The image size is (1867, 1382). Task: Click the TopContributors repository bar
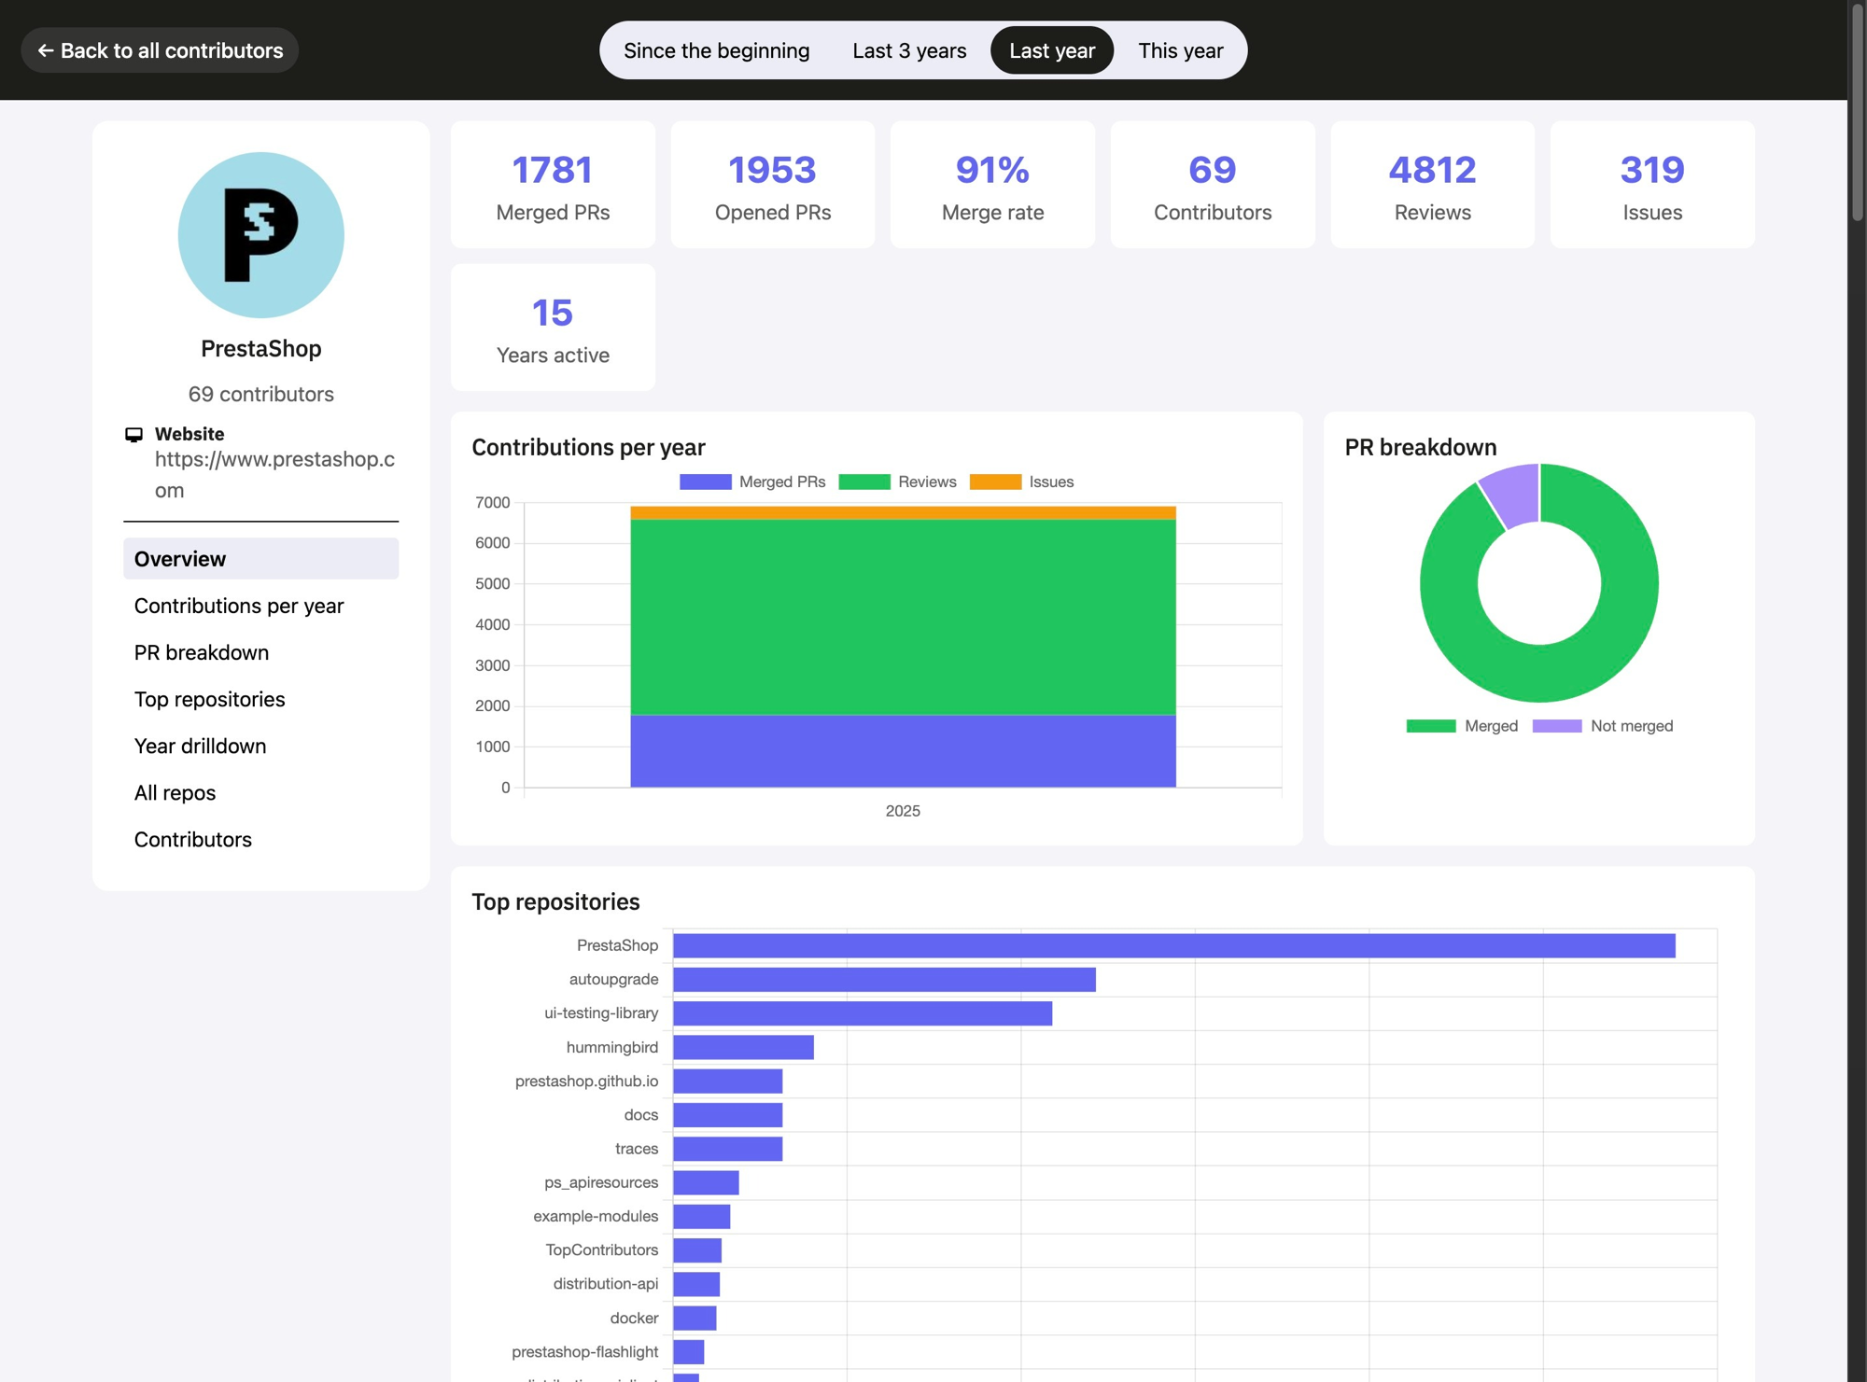click(697, 1249)
